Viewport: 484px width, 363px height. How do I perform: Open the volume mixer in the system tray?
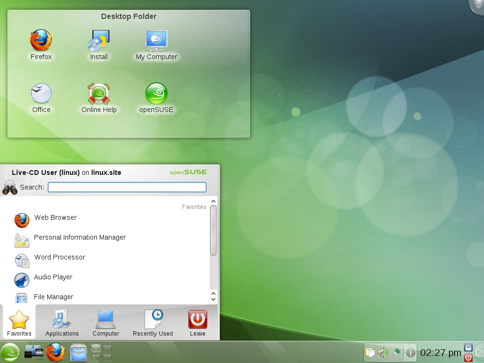[383, 352]
